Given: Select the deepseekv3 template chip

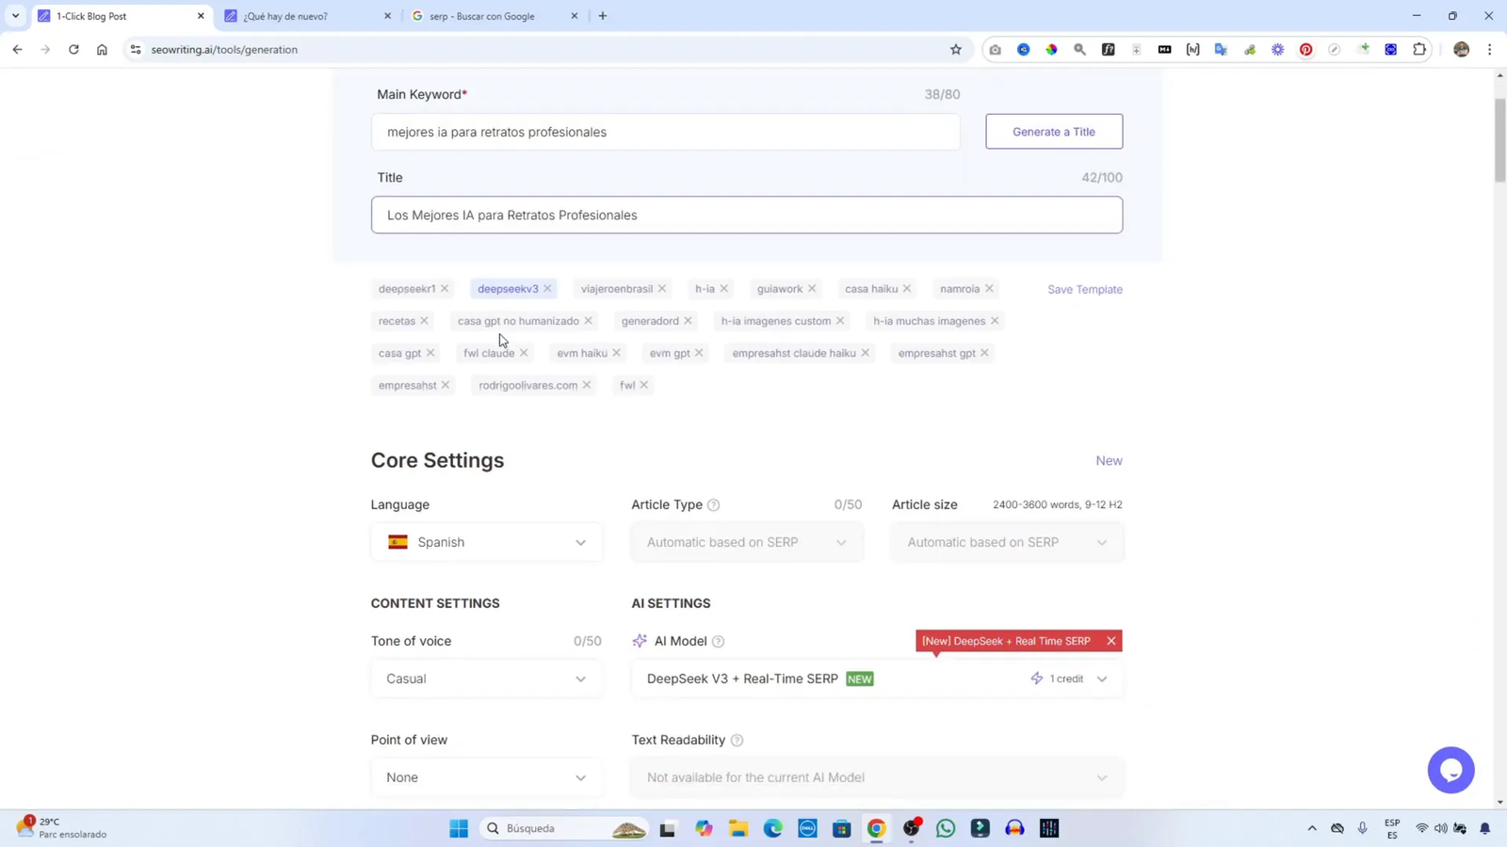Looking at the screenshot, I should [508, 289].
